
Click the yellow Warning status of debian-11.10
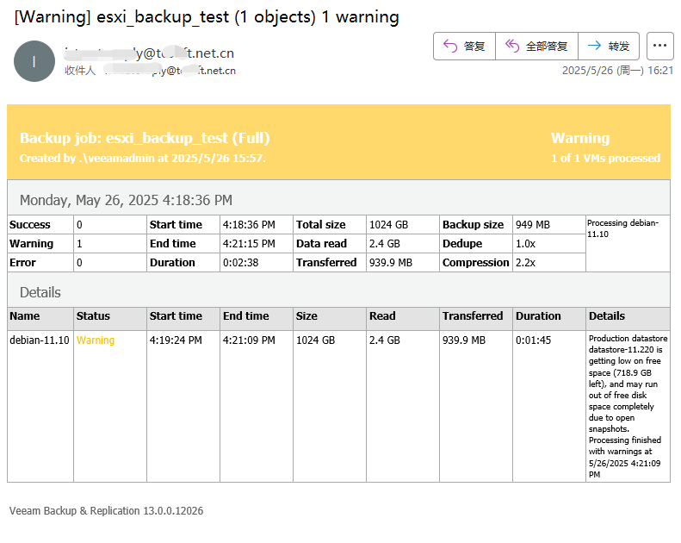96,340
